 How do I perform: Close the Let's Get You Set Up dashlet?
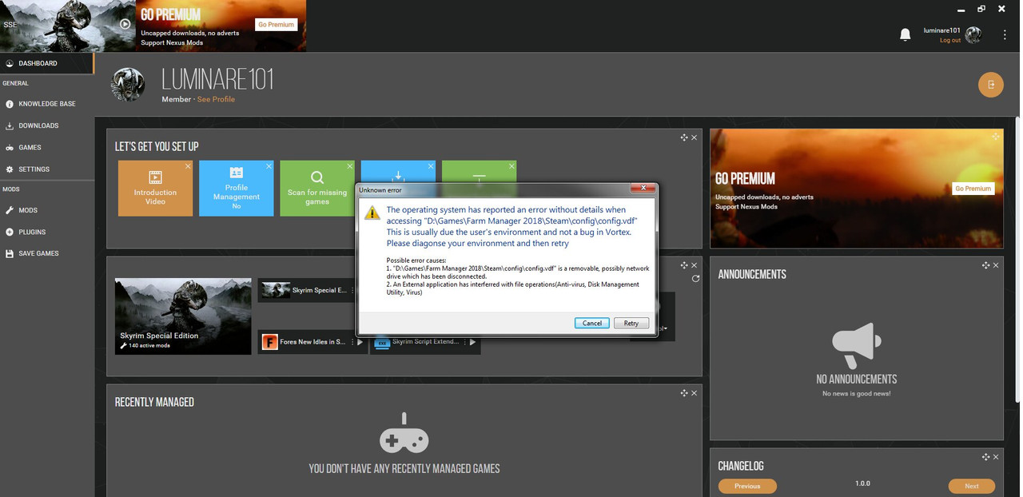click(694, 137)
